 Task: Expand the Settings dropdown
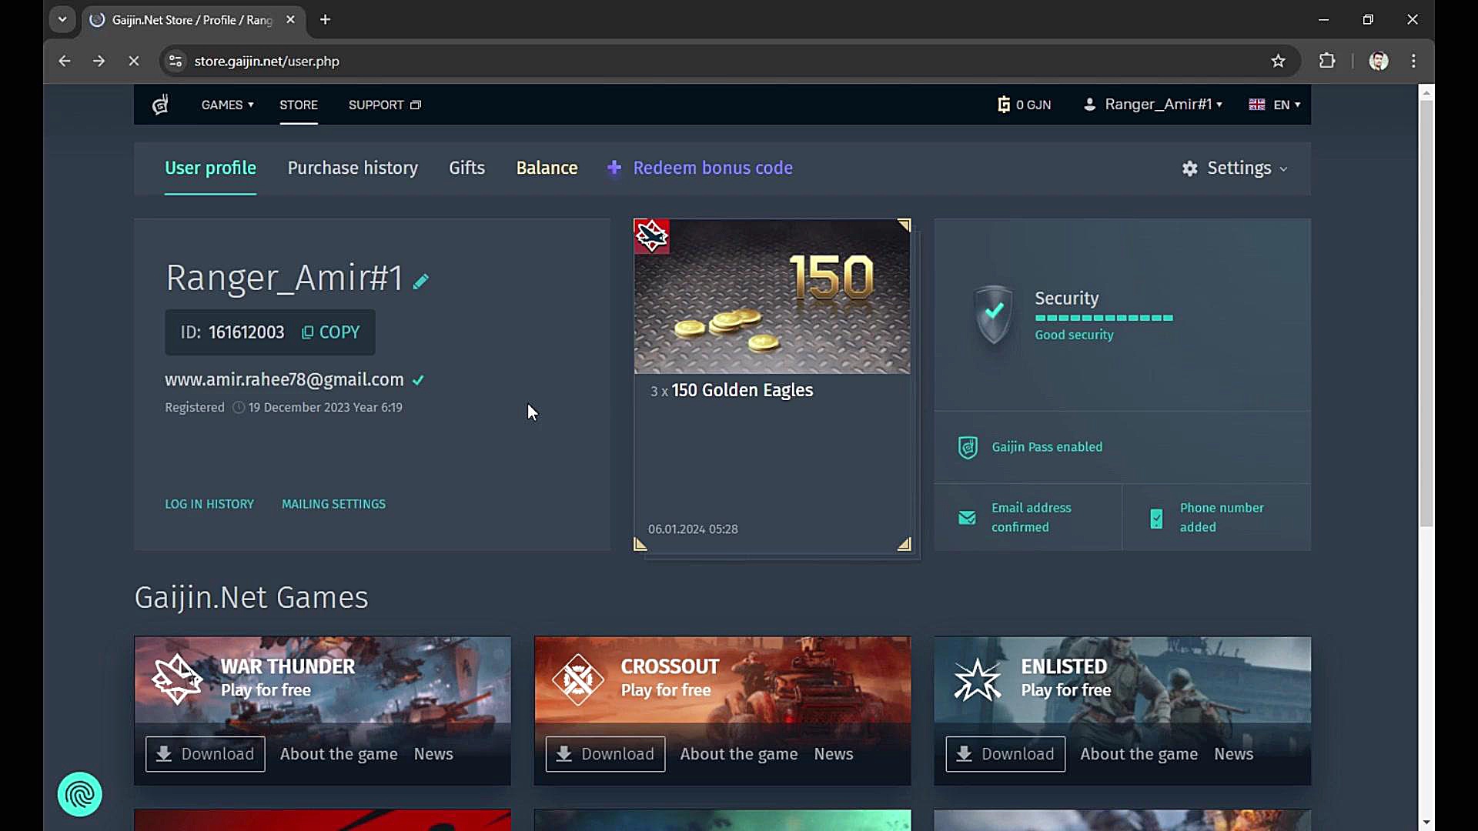1235,168
